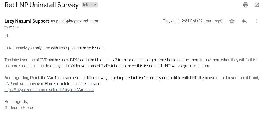Click the "Re: LNP Uninstall Survey" subject
Screen dimensions: 262x114
(41, 5)
